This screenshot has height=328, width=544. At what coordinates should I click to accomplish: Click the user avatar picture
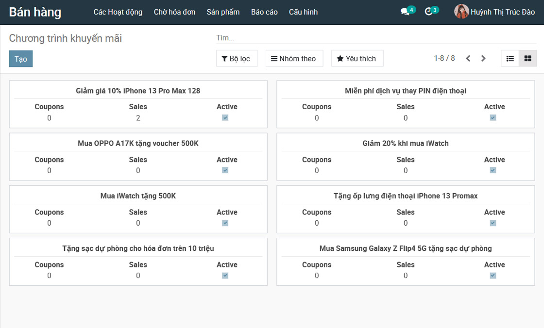coord(461,12)
